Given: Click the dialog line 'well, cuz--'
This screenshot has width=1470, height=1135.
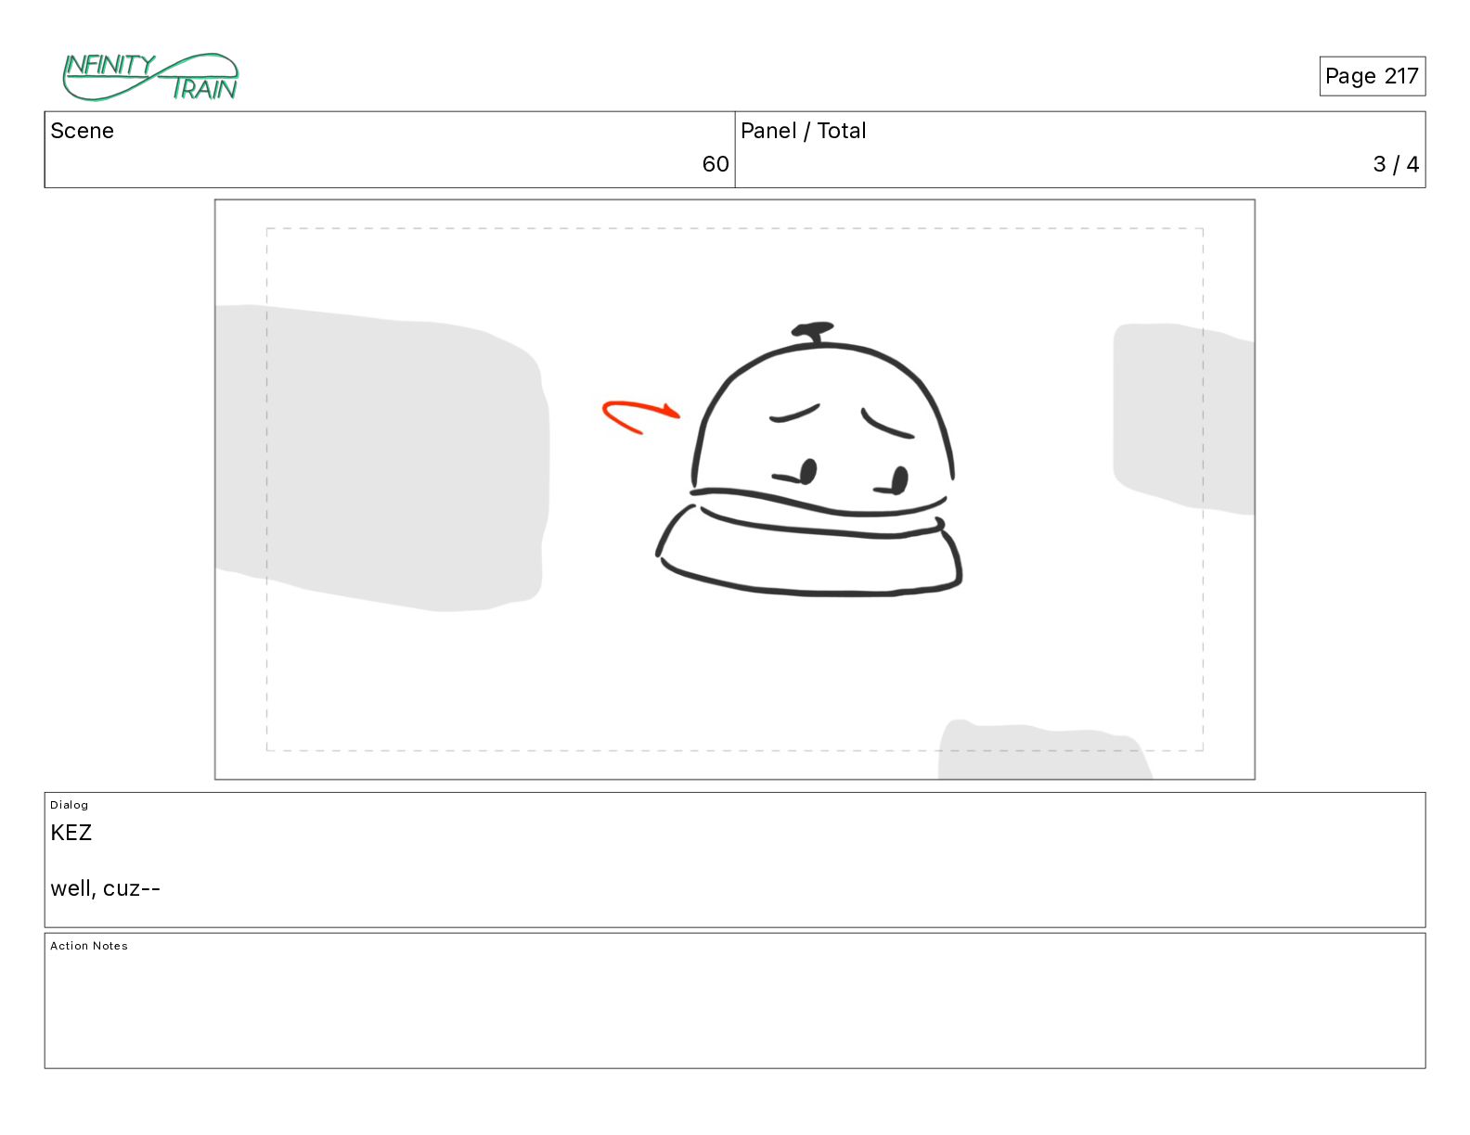Looking at the screenshot, I should pos(105,888).
